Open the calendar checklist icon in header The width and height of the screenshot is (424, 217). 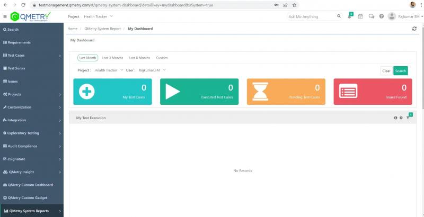[360, 16]
